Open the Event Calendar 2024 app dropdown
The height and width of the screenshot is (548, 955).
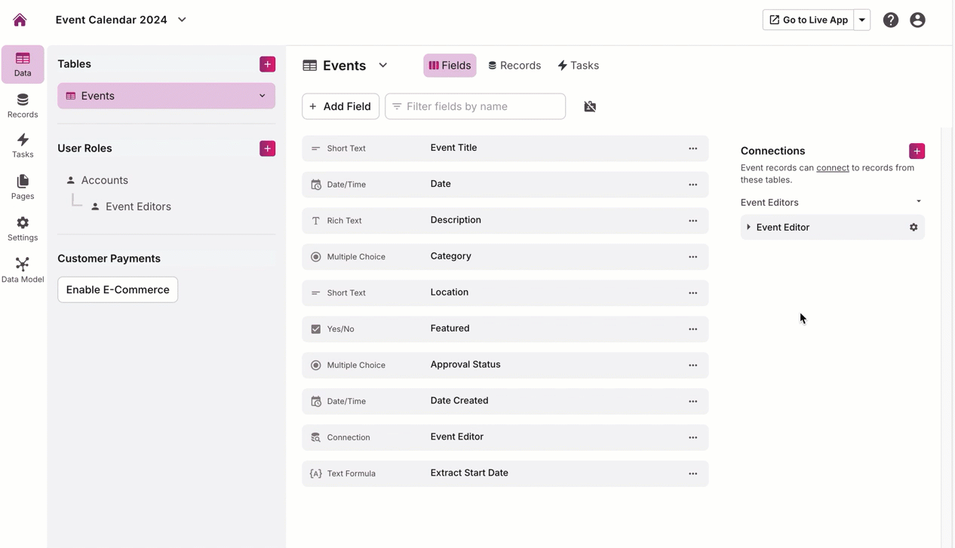(182, 20)
